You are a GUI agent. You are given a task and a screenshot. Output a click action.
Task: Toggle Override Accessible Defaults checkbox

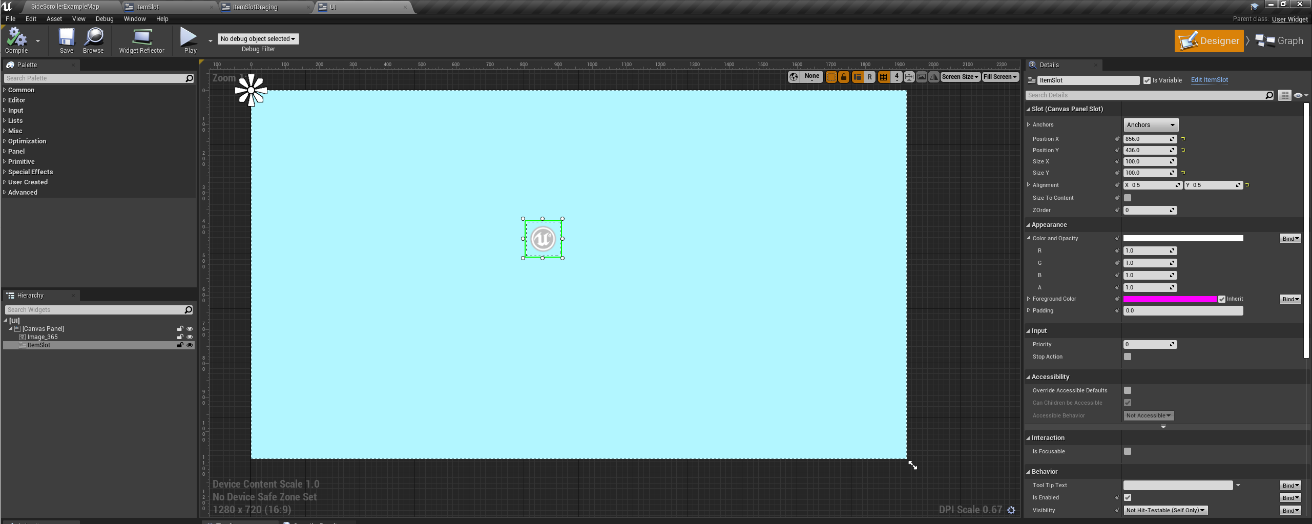coord(1128,390)
